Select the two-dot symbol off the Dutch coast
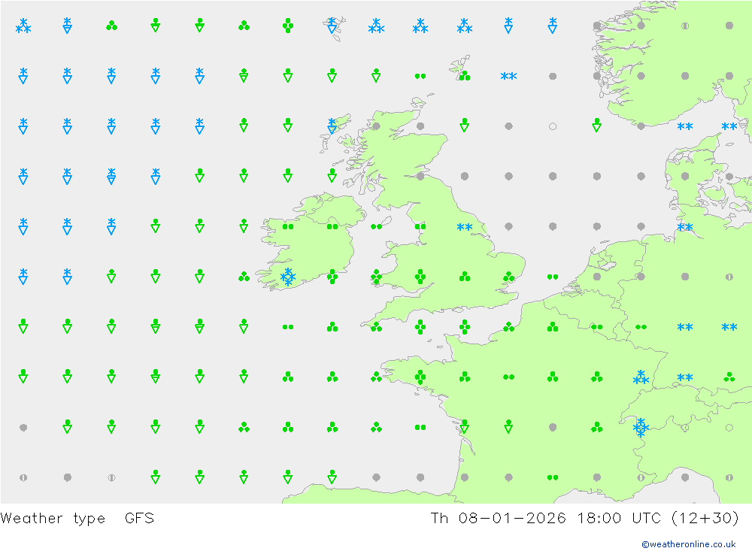Image resolution: width=752 pixels, height=551 pixels. [553, 277]
